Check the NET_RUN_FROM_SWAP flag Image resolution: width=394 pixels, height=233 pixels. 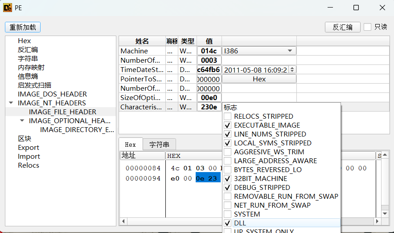[x=228, y=205]
